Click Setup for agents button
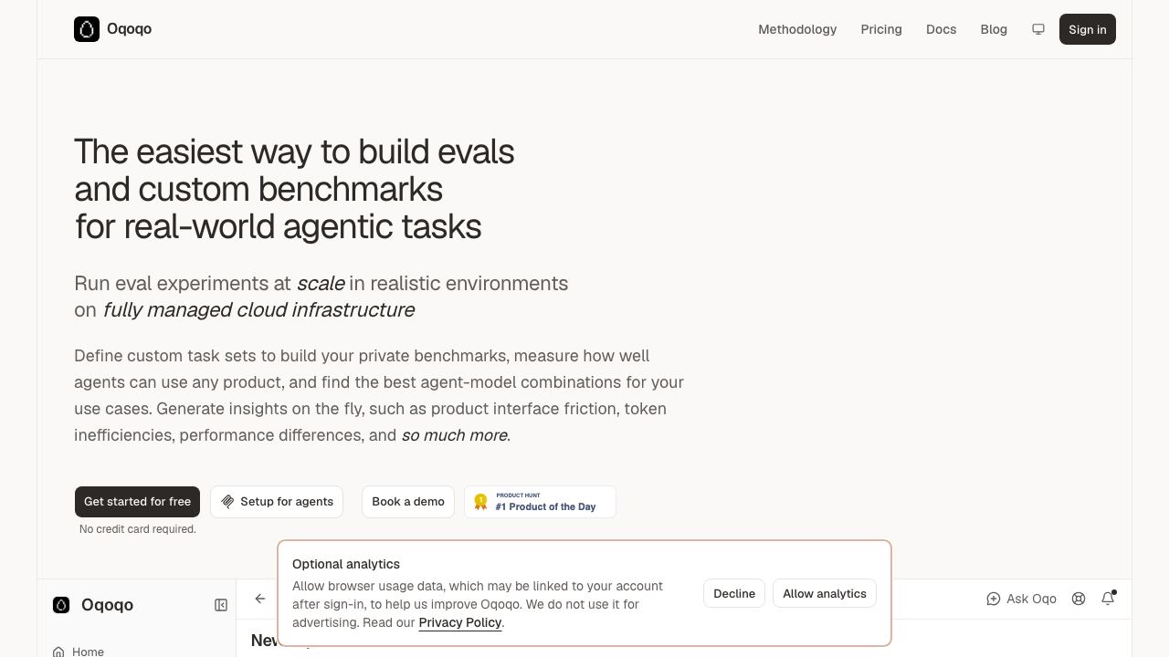Viewport: 1169px width, 657px height. [277, 502]
